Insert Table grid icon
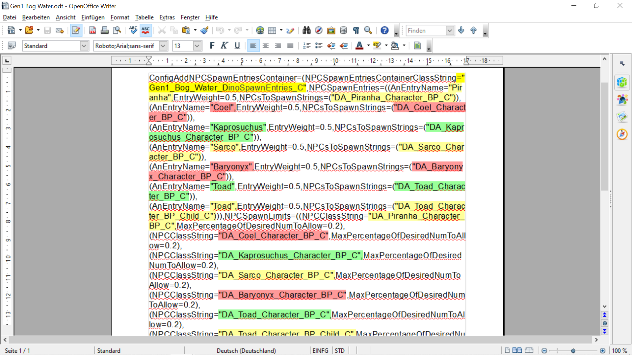632x355 pixels. coord(272,31)
